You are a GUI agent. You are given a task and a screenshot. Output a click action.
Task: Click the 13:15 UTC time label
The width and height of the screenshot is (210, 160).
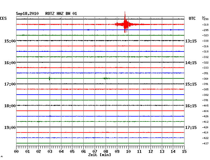191,41
